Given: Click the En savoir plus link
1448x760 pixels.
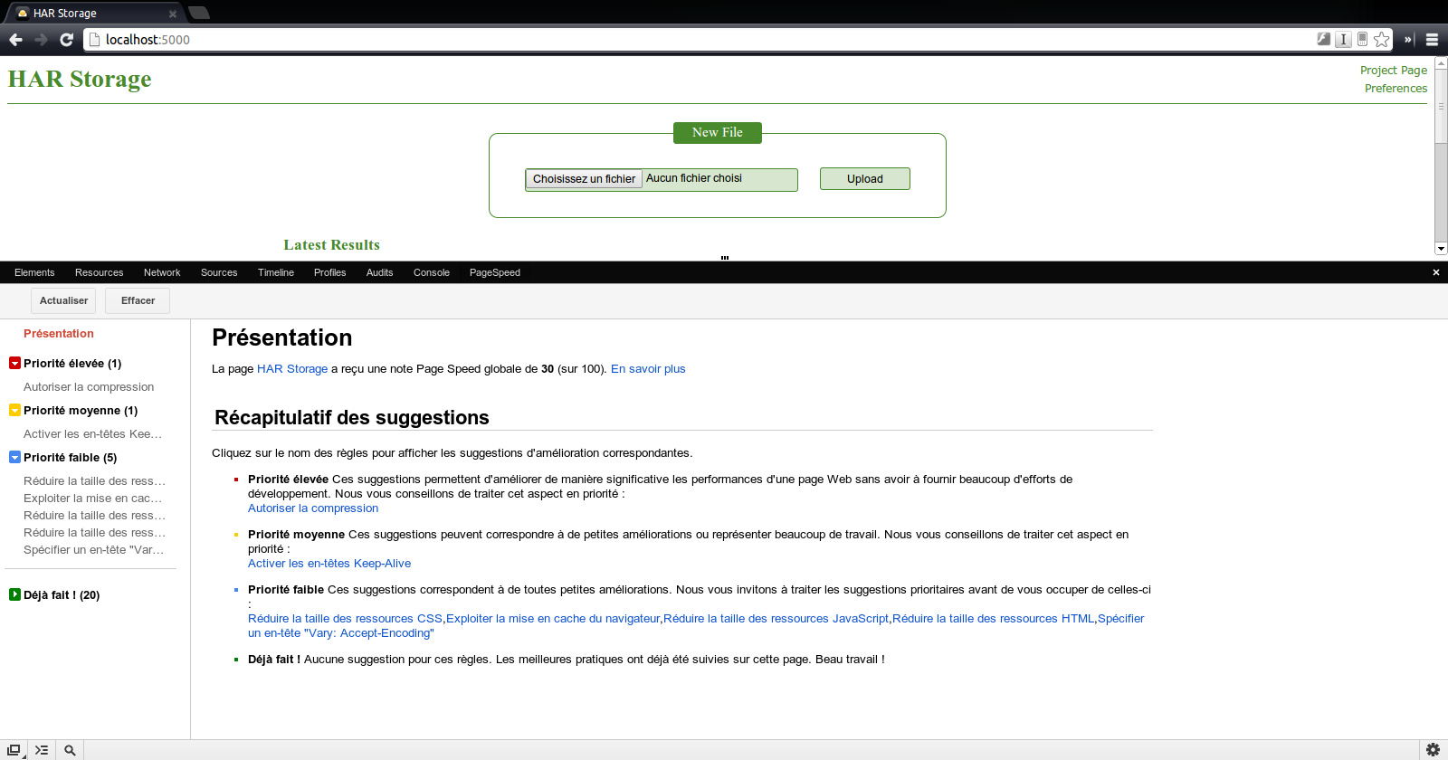Looking at the screenshot, I should (648, 368).
